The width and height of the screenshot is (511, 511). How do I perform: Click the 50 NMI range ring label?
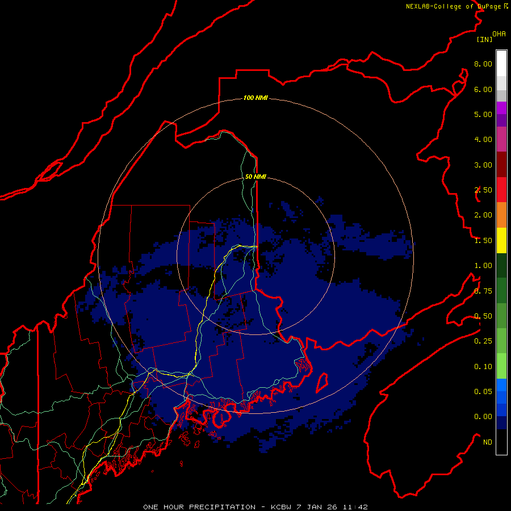click(x=256, y=177)
